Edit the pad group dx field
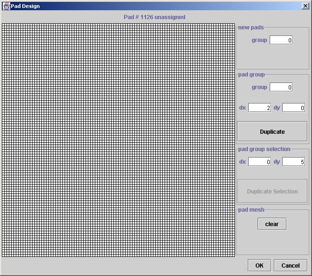 (x=259, y=108)
